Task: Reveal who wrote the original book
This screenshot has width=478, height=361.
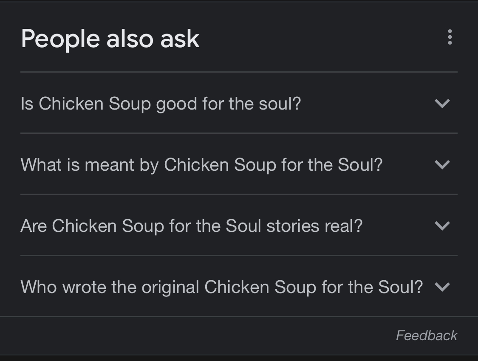Action: (221, 287)
